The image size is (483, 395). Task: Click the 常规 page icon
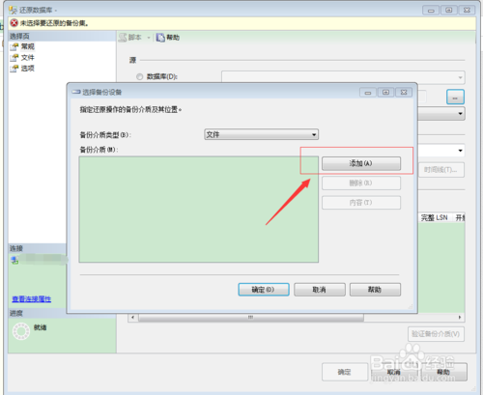(x=14, y=47)
